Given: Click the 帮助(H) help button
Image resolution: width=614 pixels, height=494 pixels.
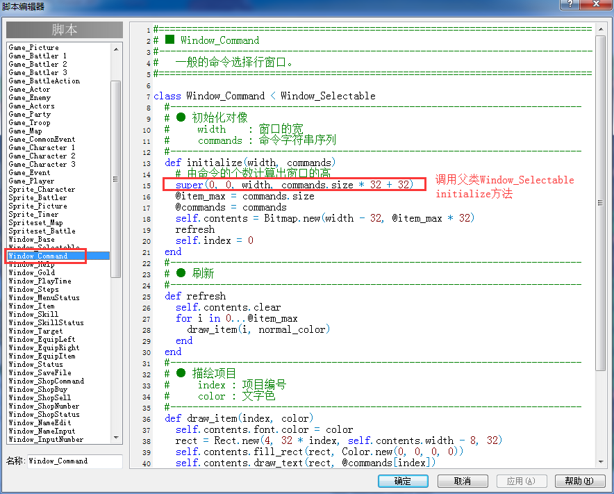Looking at the screenshot, I should [580, 481].
